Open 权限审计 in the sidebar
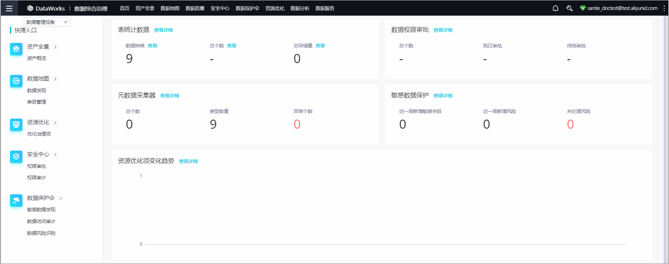669x264 pixels. pyautogui.click(x=37, y=178)
